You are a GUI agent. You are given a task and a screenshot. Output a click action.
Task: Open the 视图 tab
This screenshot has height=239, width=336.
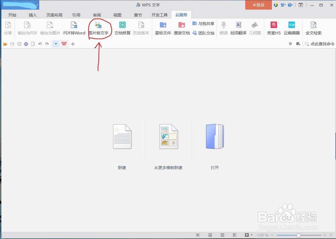click(x=117, y=15)
